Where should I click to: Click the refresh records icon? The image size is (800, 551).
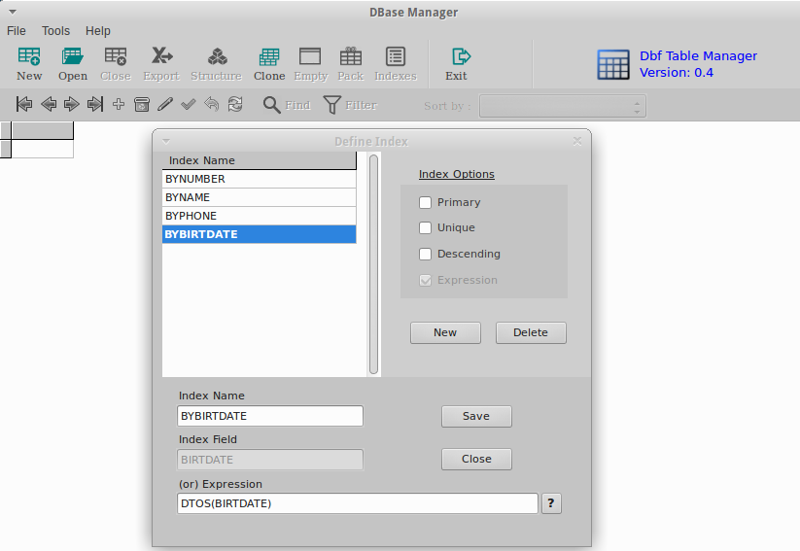[x=235, y=104]
